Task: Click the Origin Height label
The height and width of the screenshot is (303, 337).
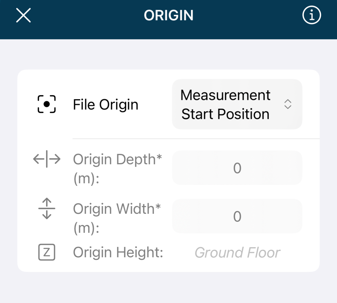Action: (x=118, y=253)
